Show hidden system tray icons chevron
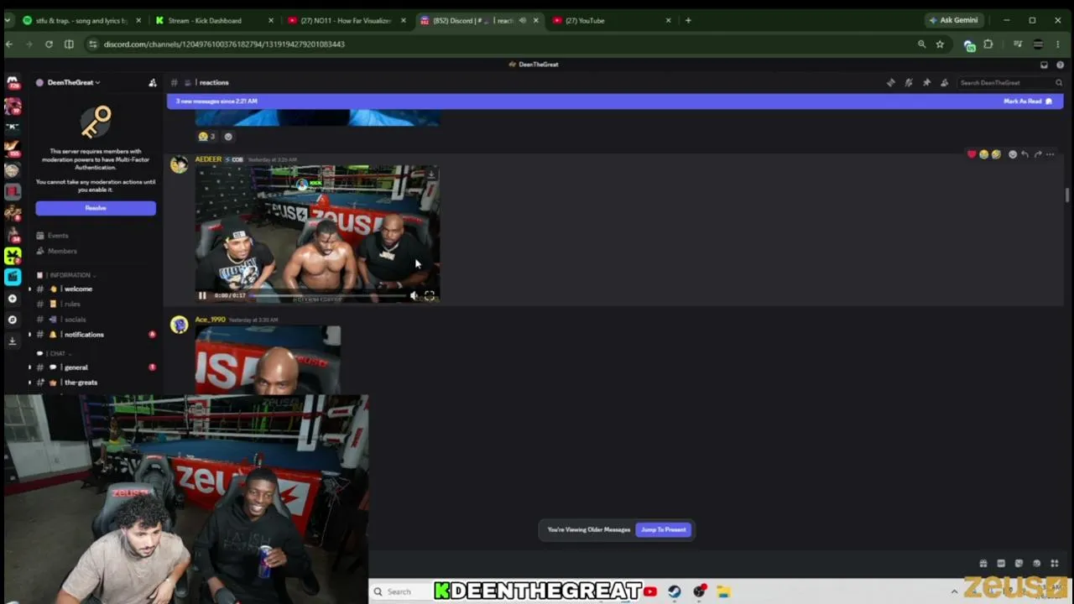The height and width of the screenshot is (604, 1074). 954,591
